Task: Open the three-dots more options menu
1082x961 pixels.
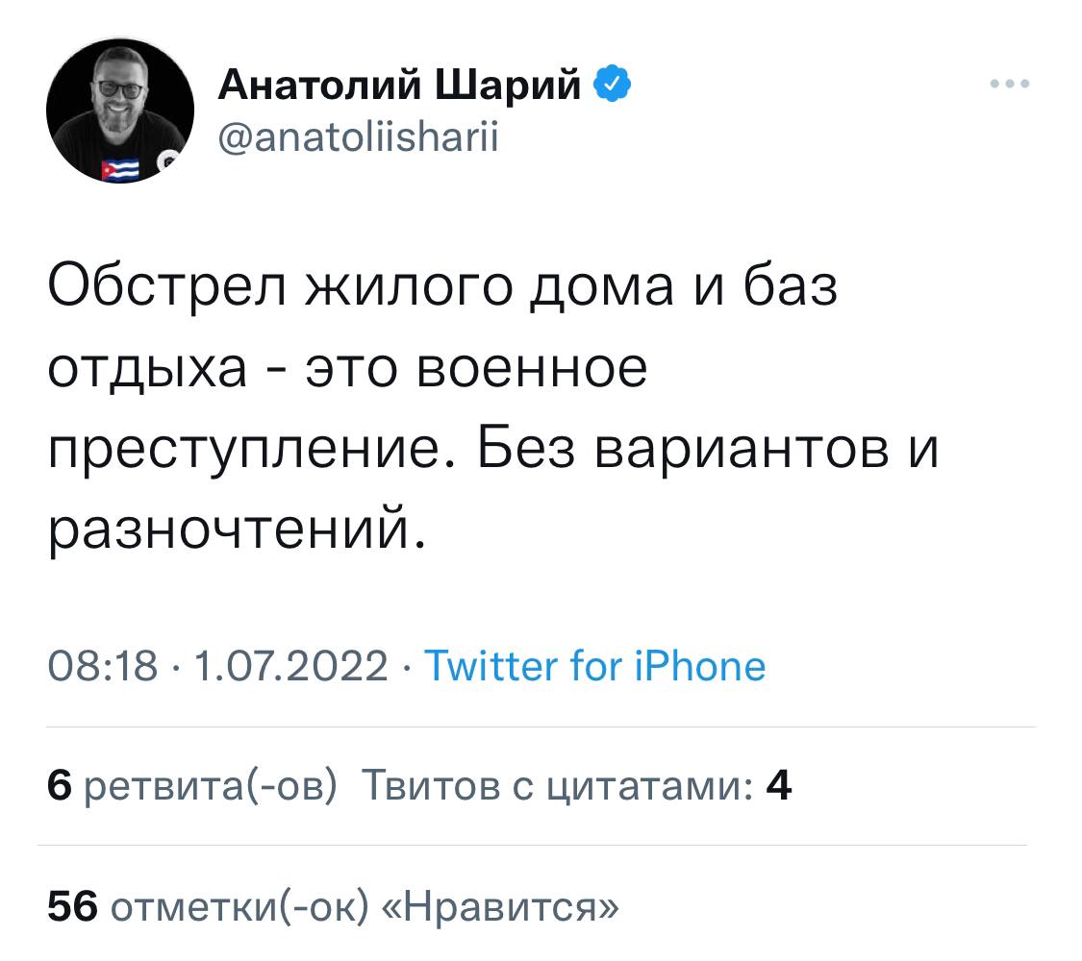Action: click(x=1010, y=85)
